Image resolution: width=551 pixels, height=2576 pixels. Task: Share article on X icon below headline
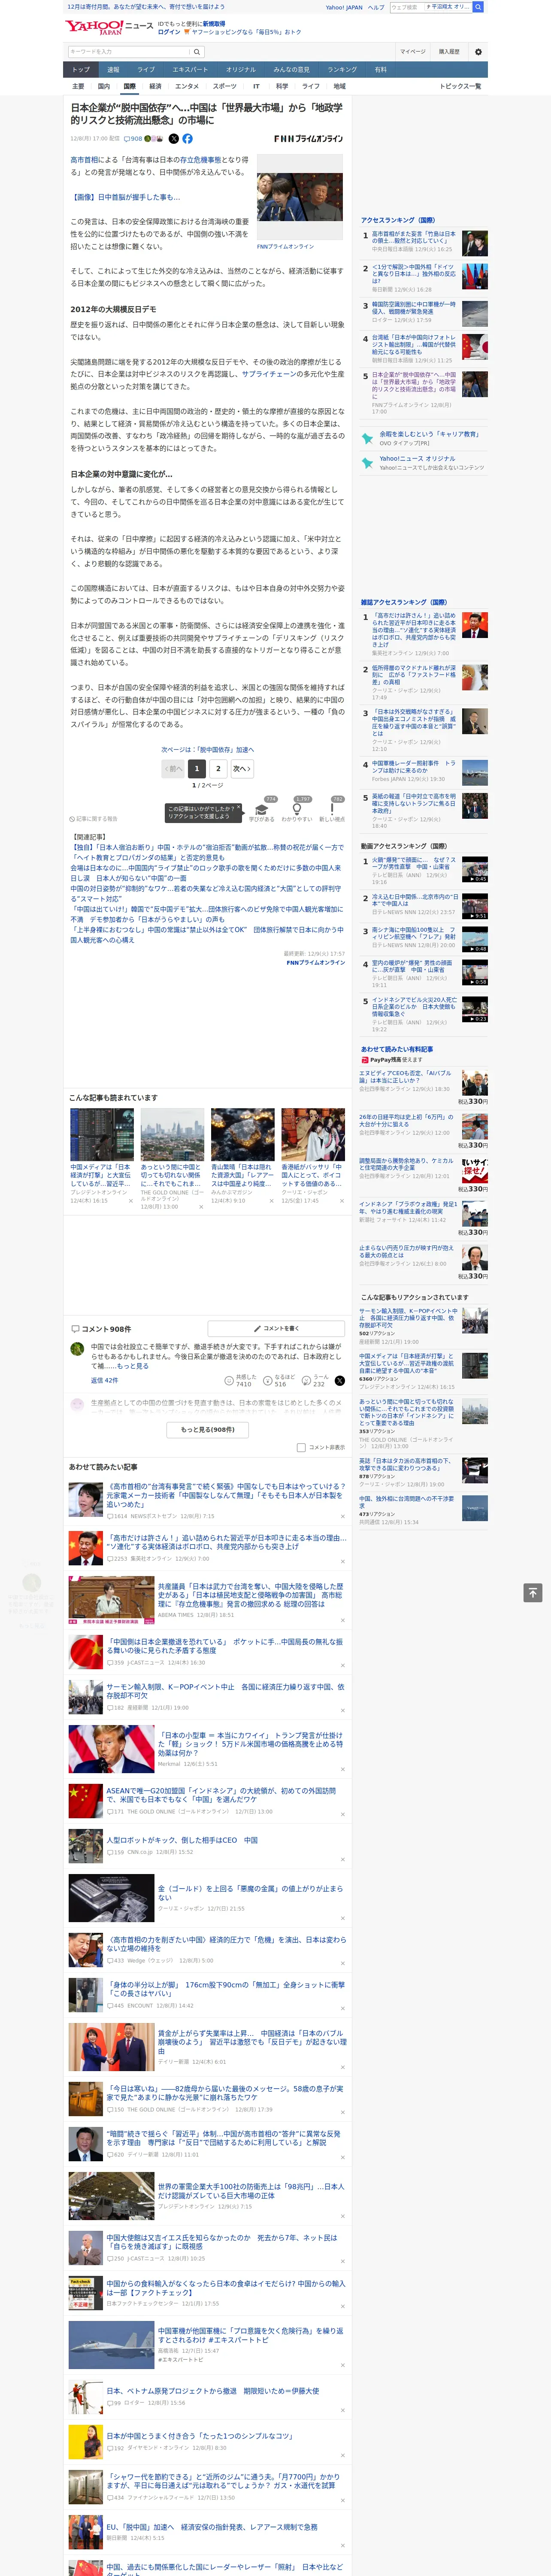[x=174, y=139]
